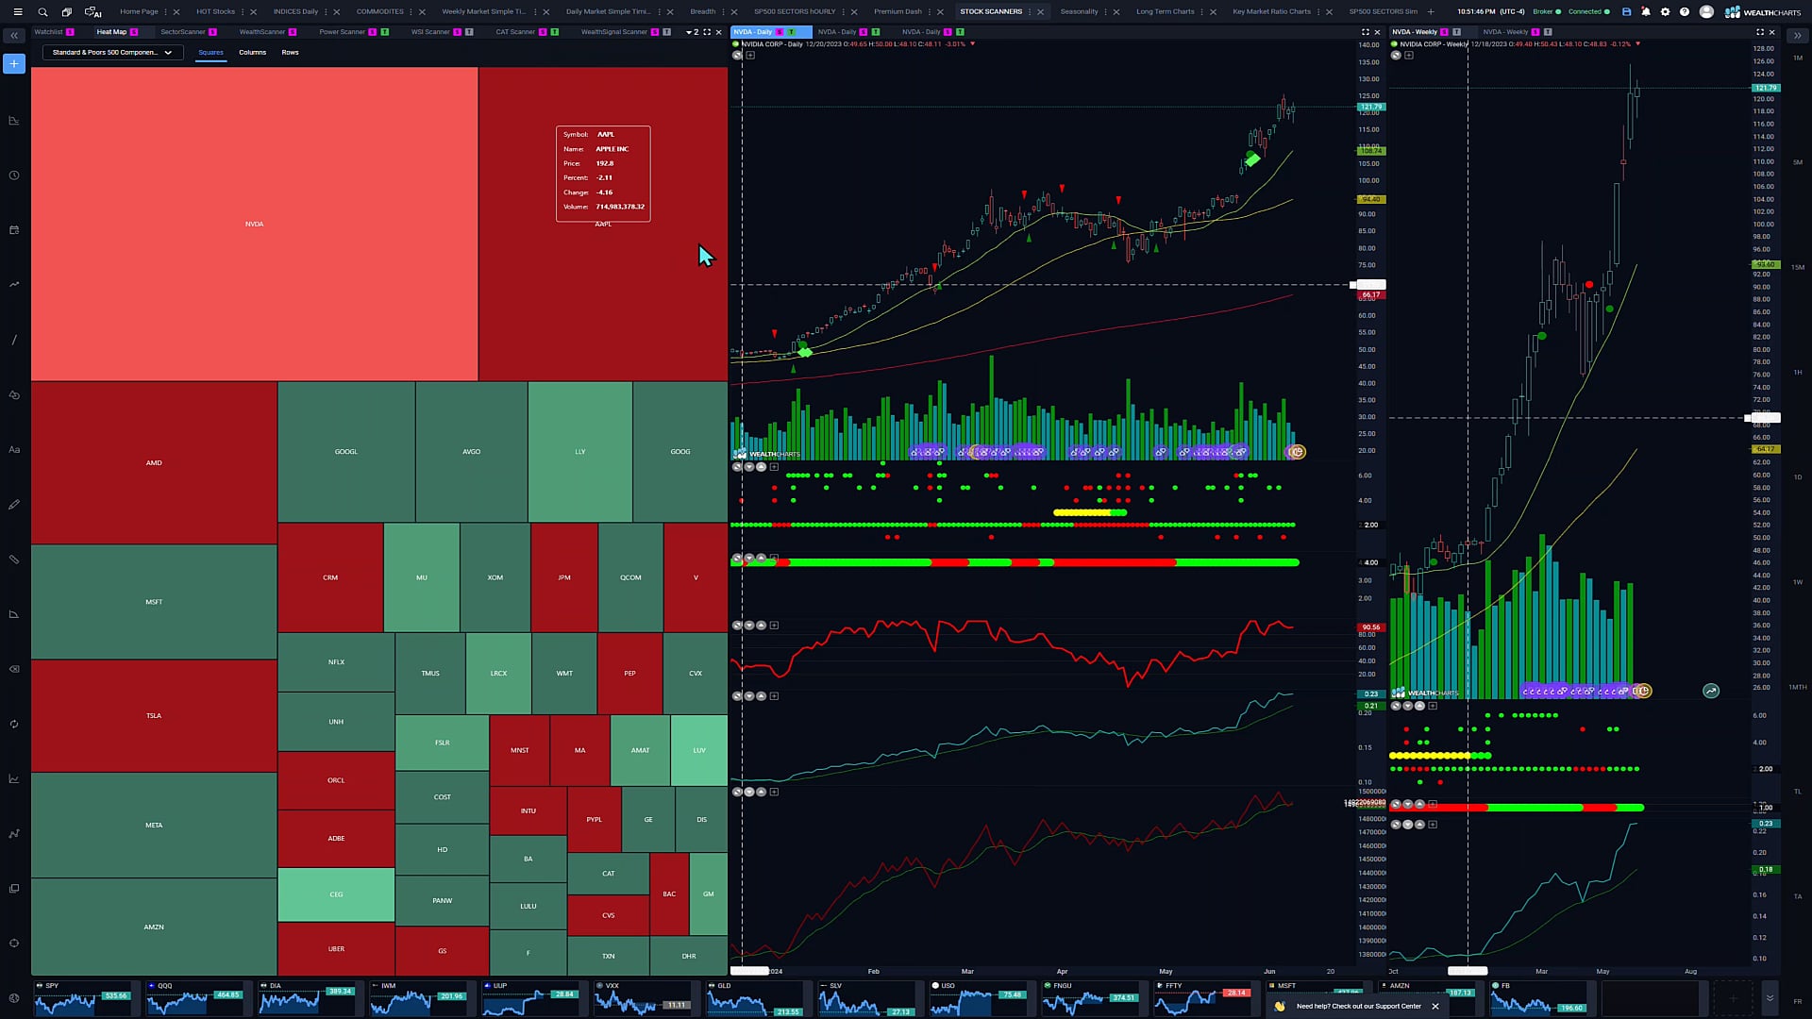Add indicator plus on NVDA Daily chart
This screenshot has width=1812, height=1019.
[x=750, y=56]
